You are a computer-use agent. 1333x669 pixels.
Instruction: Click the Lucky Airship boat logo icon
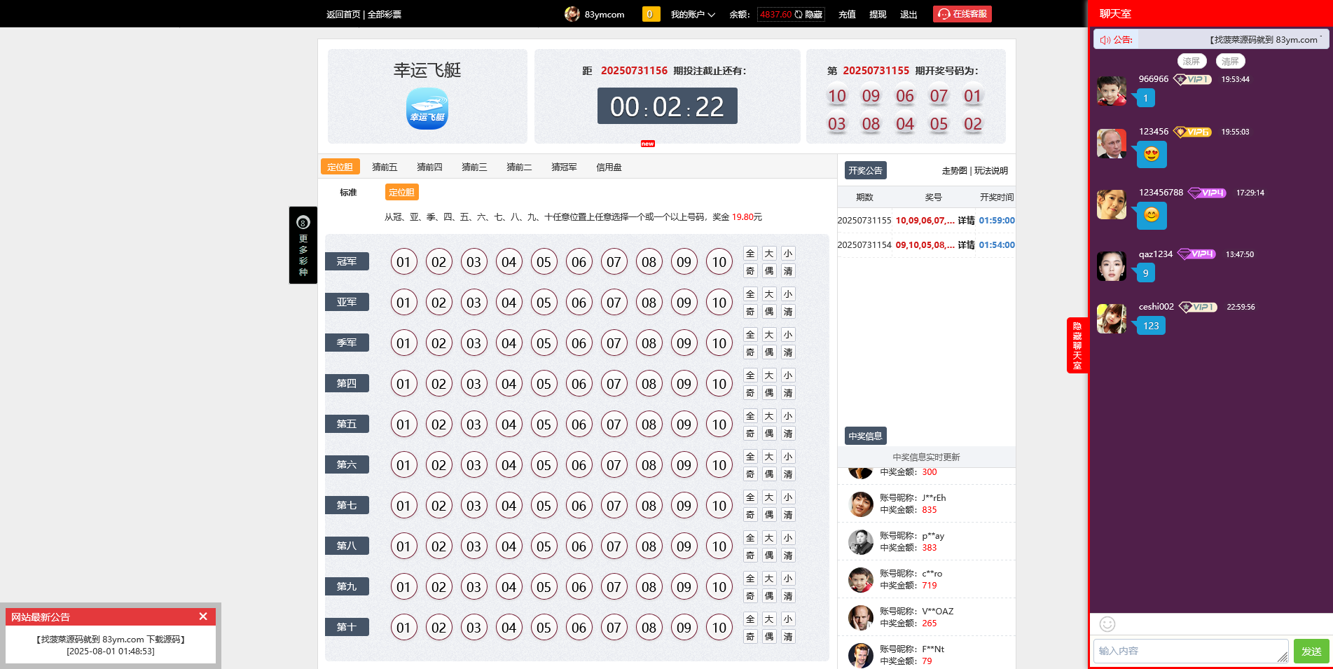pos(427,109)
